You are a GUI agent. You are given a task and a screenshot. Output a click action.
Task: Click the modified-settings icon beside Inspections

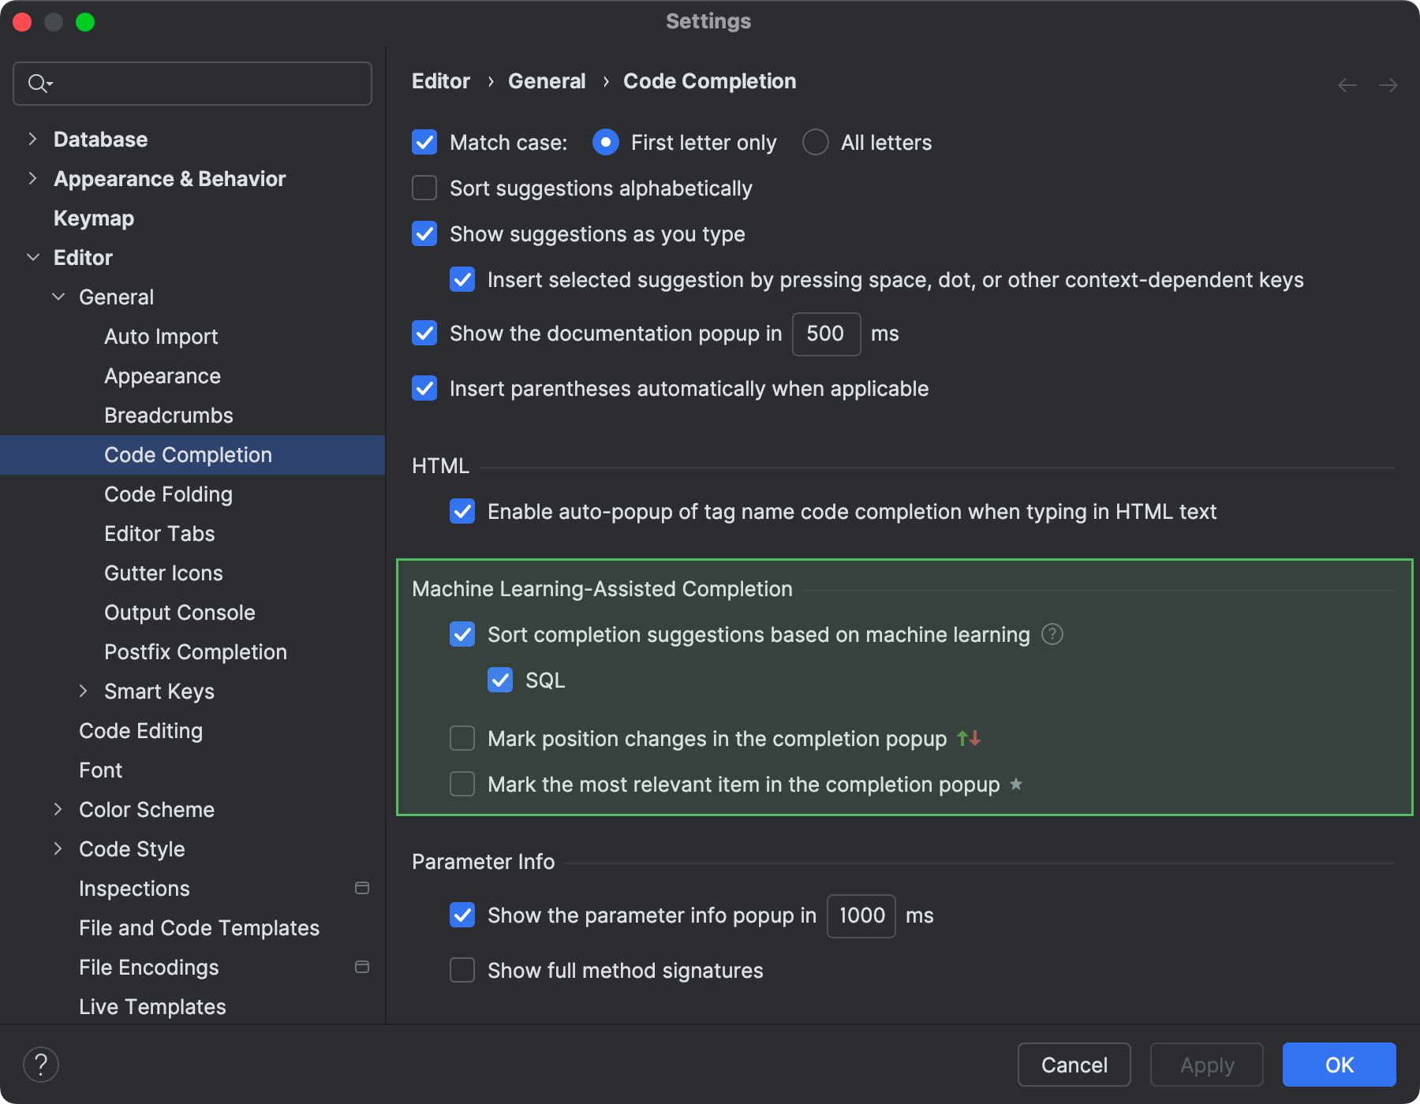362,888
